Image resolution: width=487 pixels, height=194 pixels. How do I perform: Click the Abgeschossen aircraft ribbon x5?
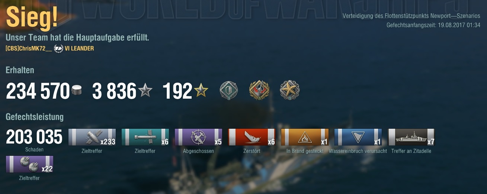pyautogui.click(x=198, y=137)
